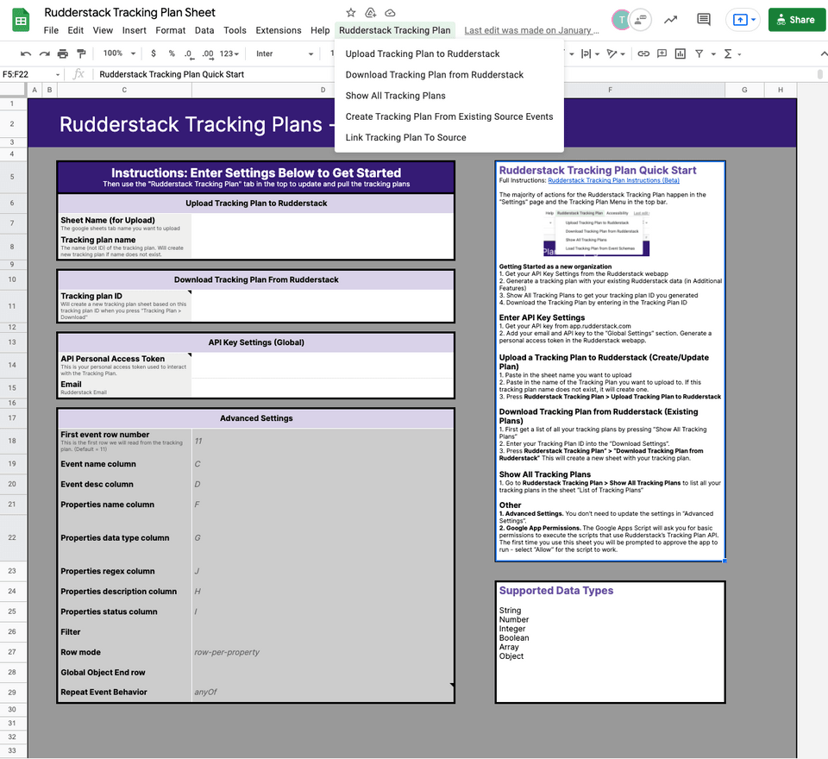Image resolution: width=828 pixels, height=759 pixels.
Task: Click the move to Drive folder icon
Action: [x=371, y=13]
